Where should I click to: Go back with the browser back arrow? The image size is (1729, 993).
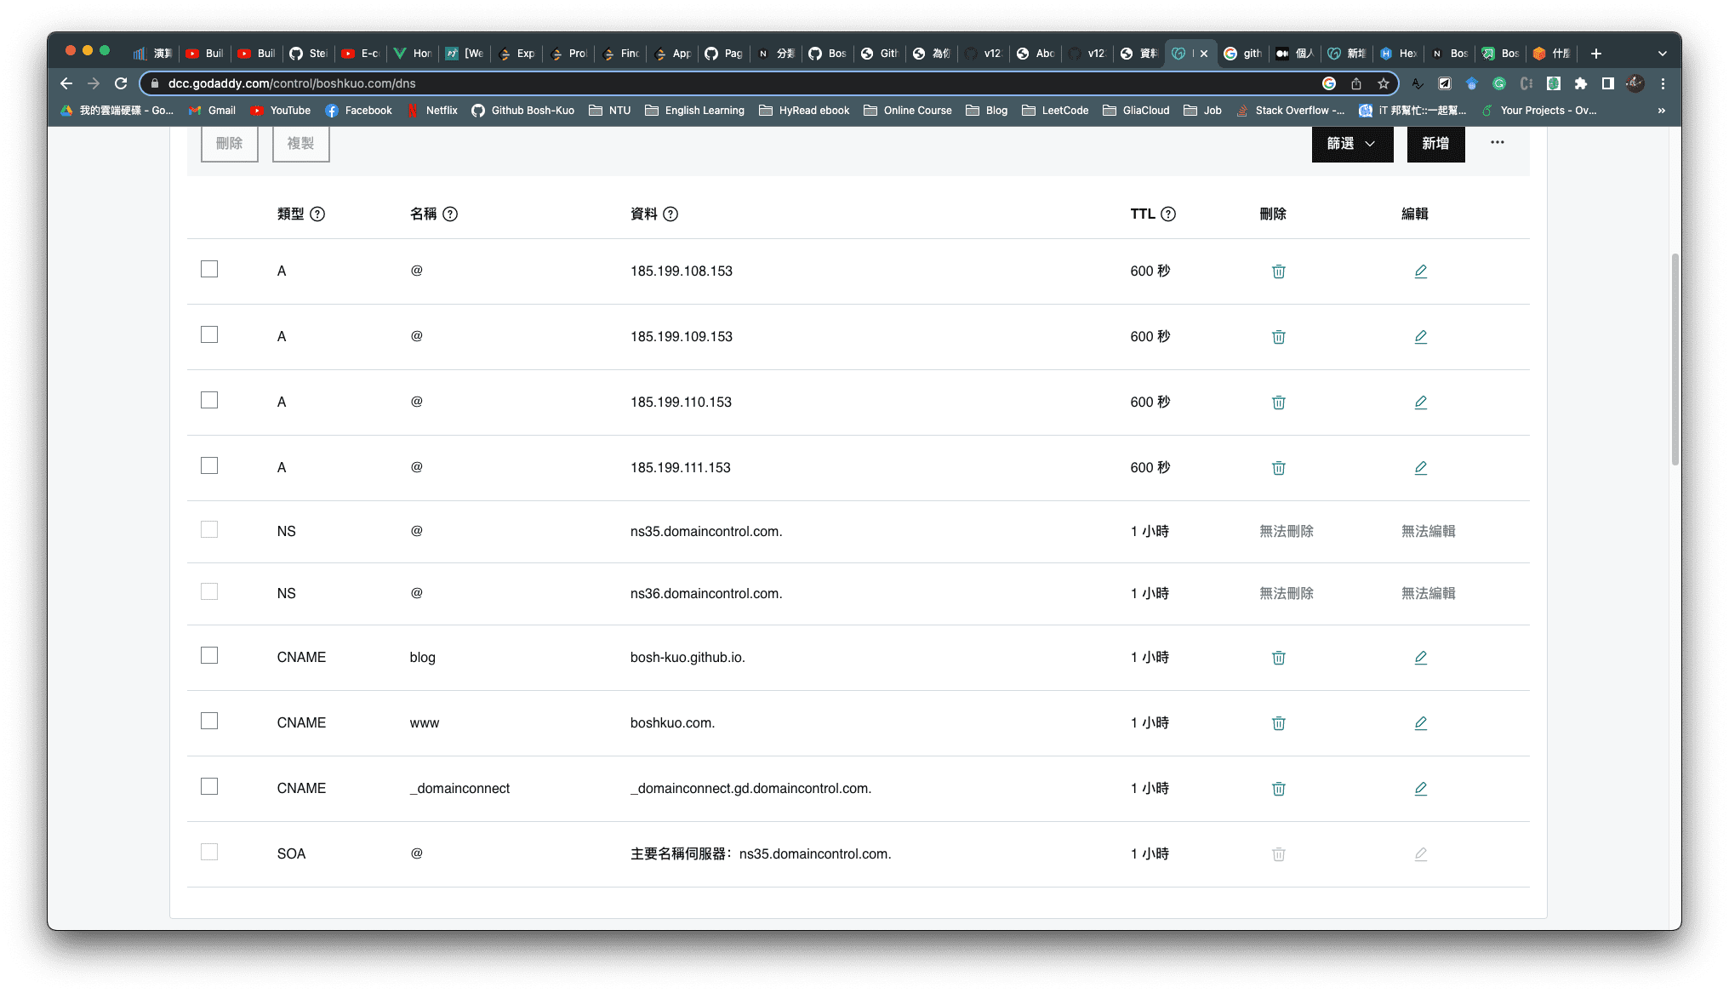pos(66,83)
